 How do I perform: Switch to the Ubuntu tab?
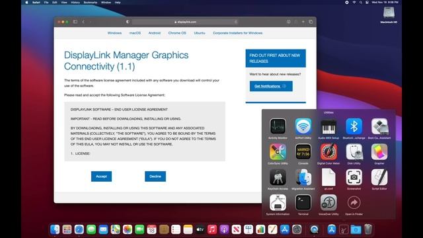pyautogui.click(x=200, y=33)
